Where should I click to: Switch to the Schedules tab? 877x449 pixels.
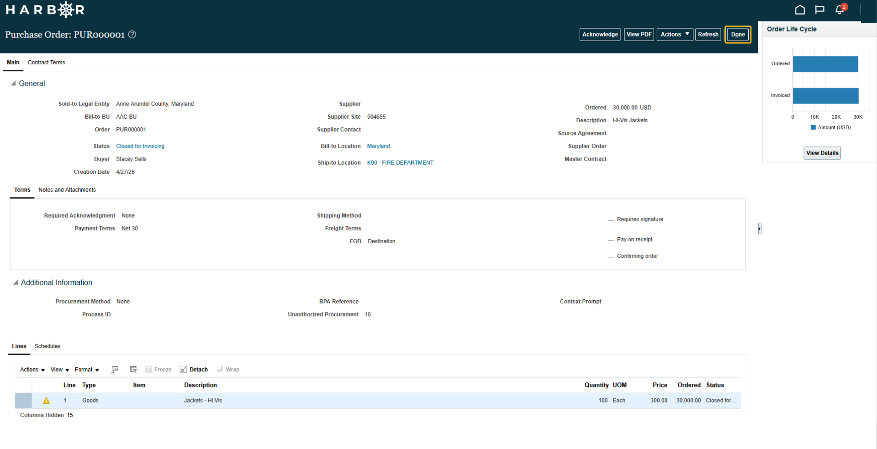click(x=47, y=346)
